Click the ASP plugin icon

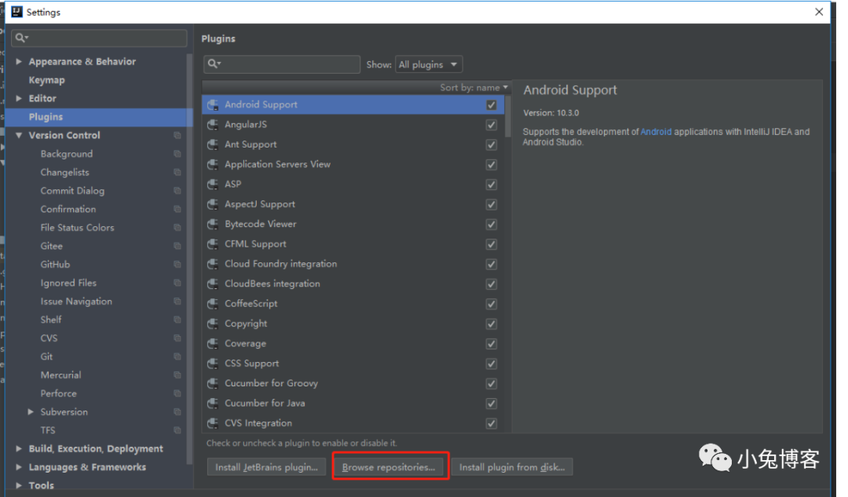point(213,185)
